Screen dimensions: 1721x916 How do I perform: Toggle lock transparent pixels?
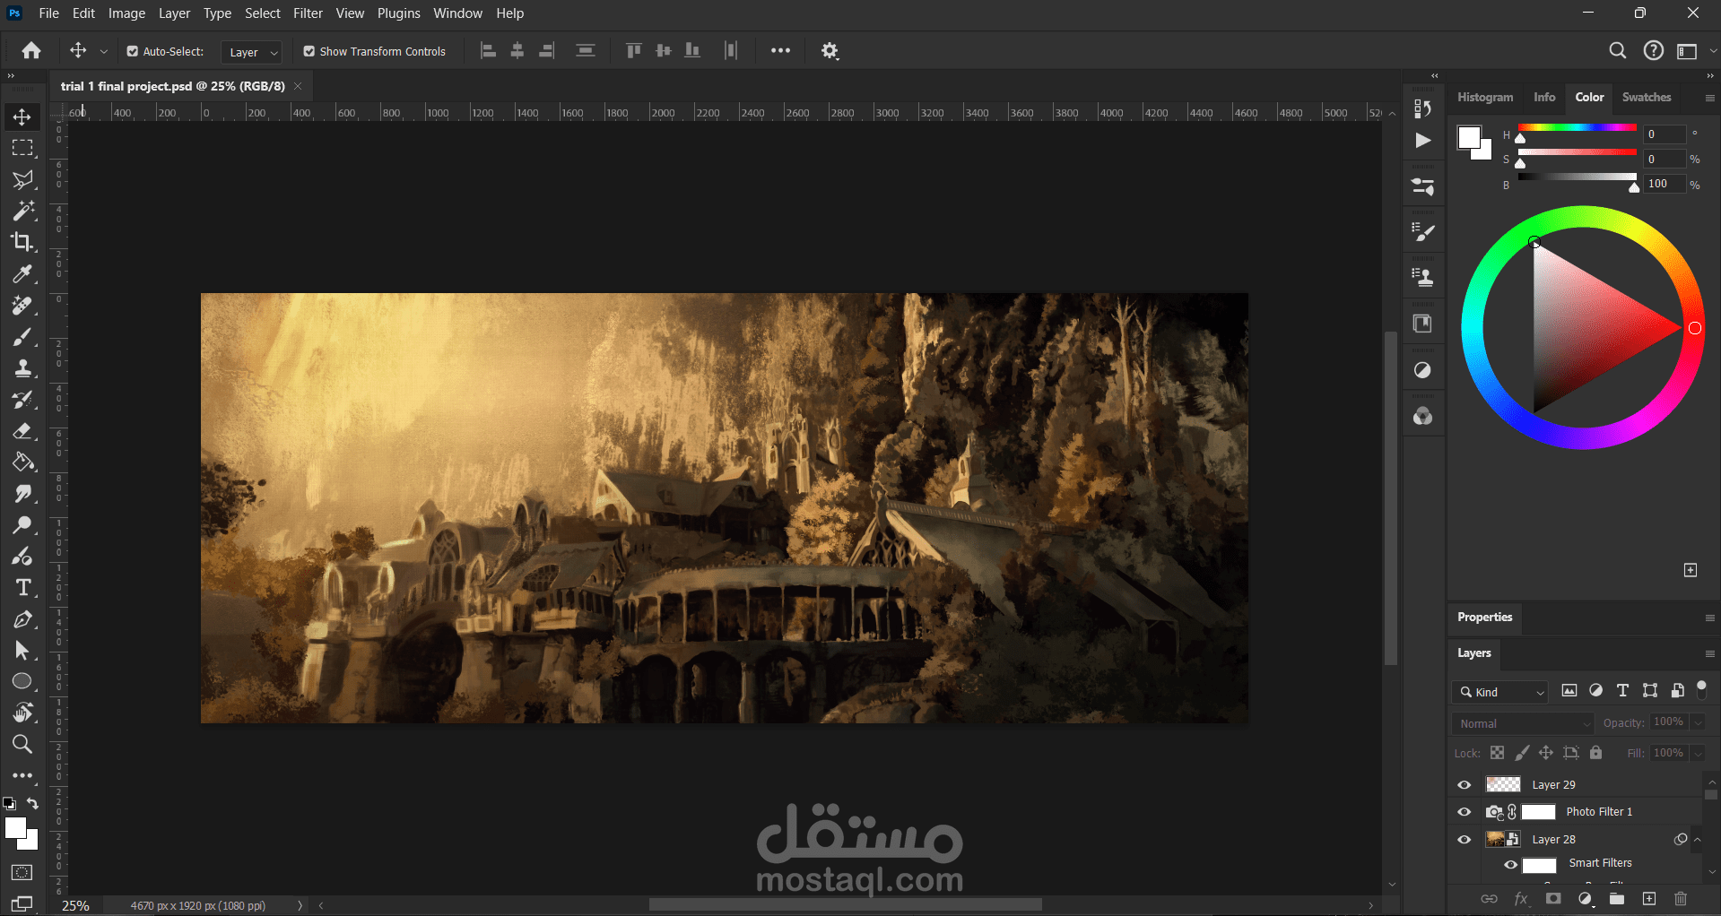[x=1497, y=753]
